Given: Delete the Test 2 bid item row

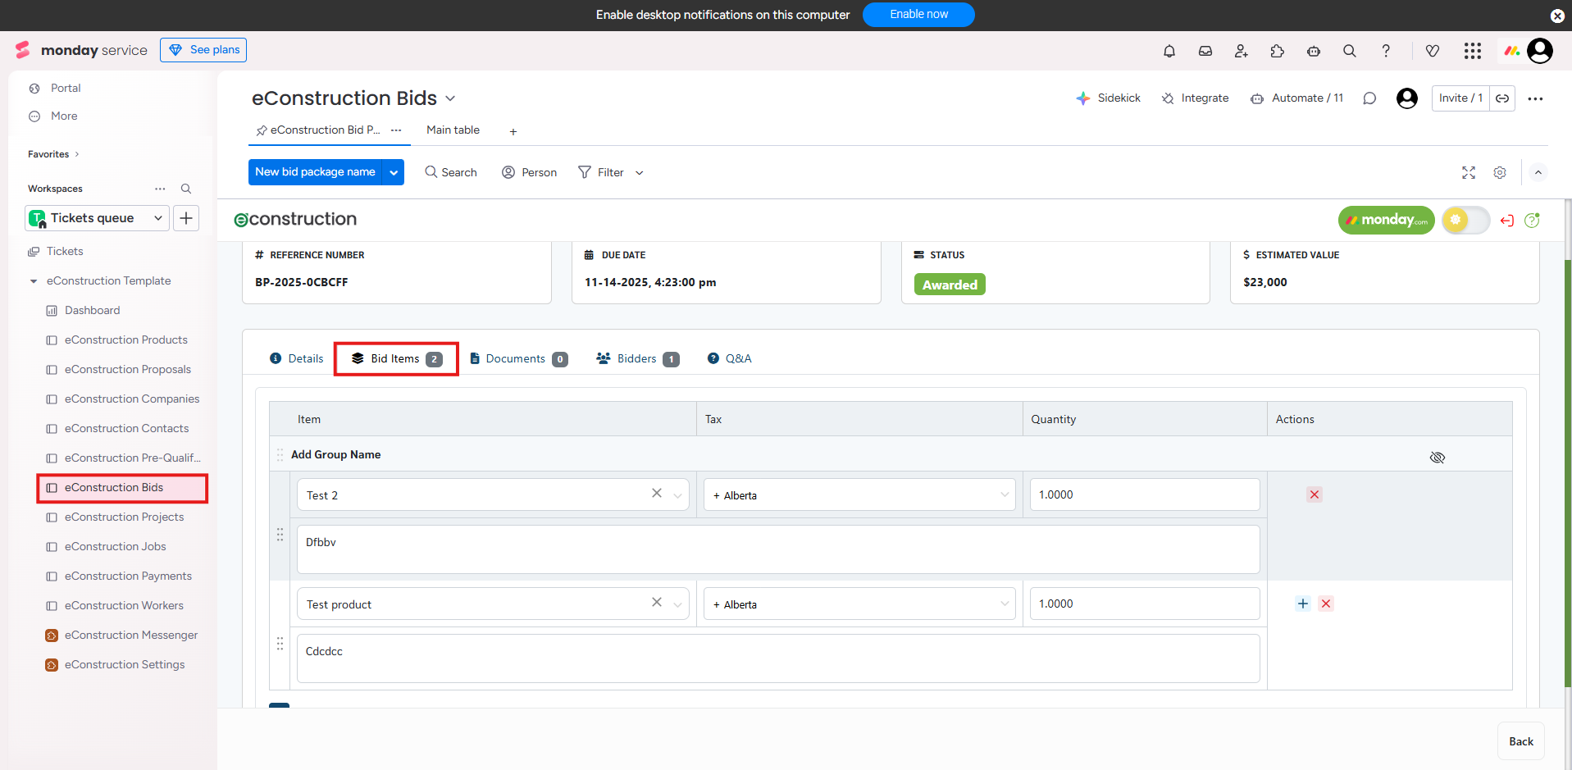Looking at the screenshot, I should point(1314,494).
